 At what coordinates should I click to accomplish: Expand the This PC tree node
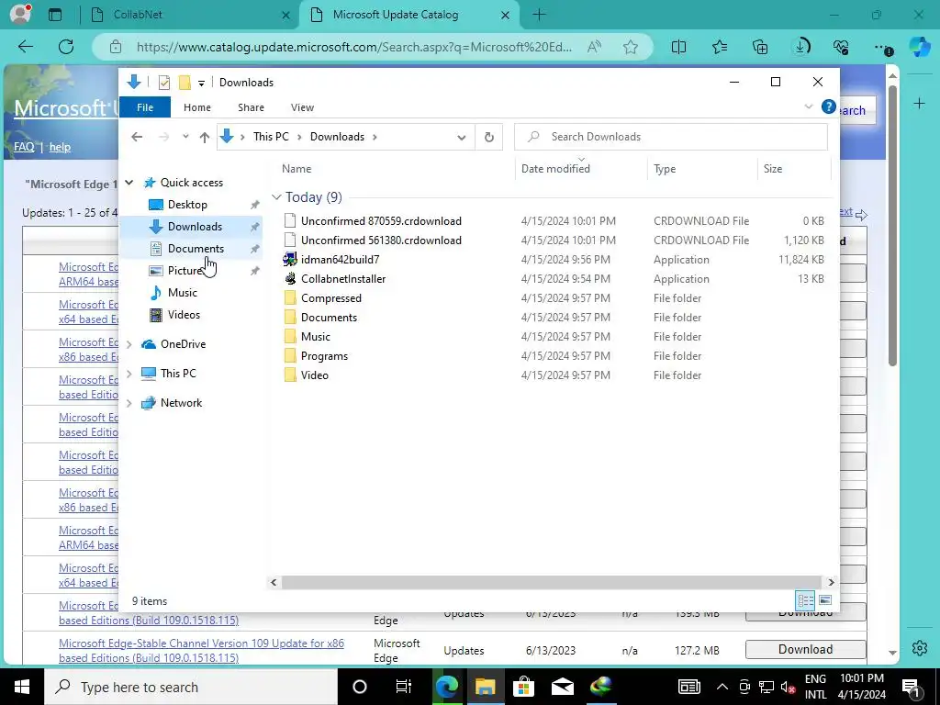click(129, 374)
